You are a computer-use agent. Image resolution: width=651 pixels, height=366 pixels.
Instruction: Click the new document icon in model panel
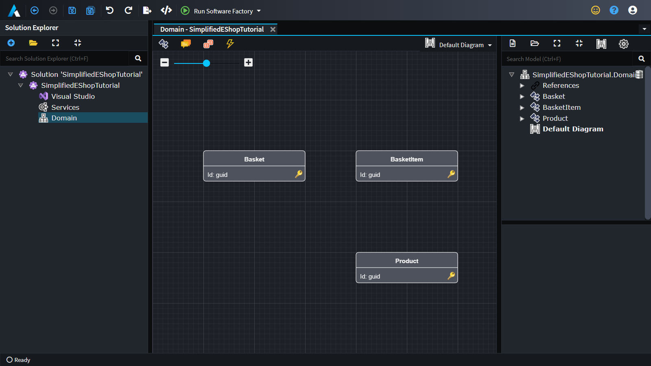coord(513,44)
